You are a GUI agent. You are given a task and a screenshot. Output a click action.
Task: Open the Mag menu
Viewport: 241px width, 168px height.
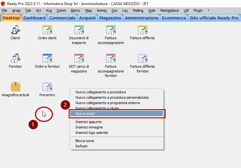(88, 10)
